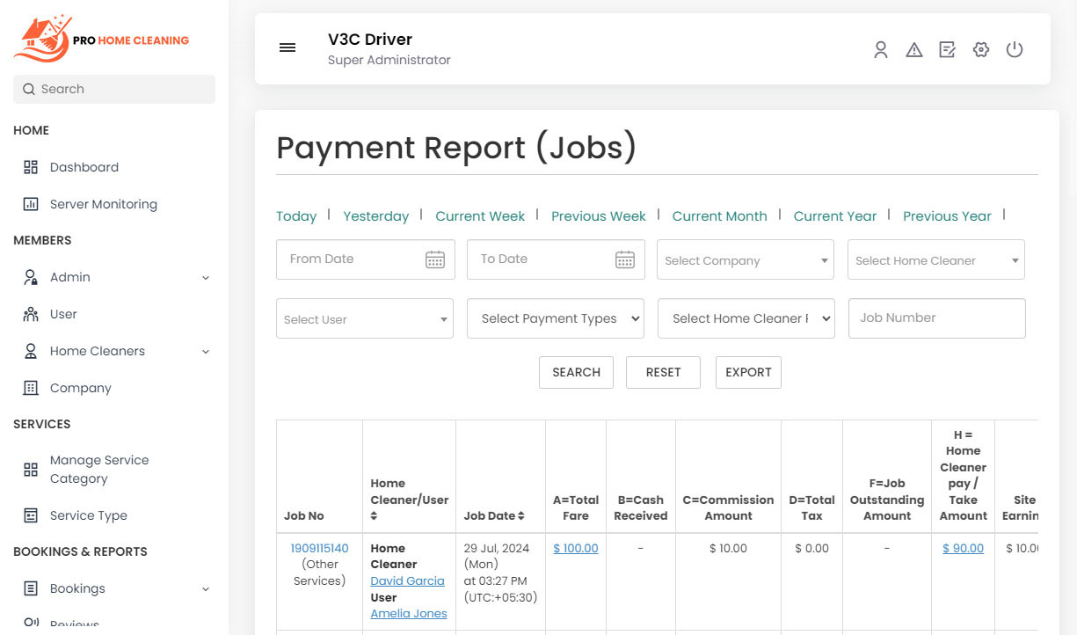1077x635 pixels.
Task: Open alerts via the warning triangle icon
Action: pos(914,49)
